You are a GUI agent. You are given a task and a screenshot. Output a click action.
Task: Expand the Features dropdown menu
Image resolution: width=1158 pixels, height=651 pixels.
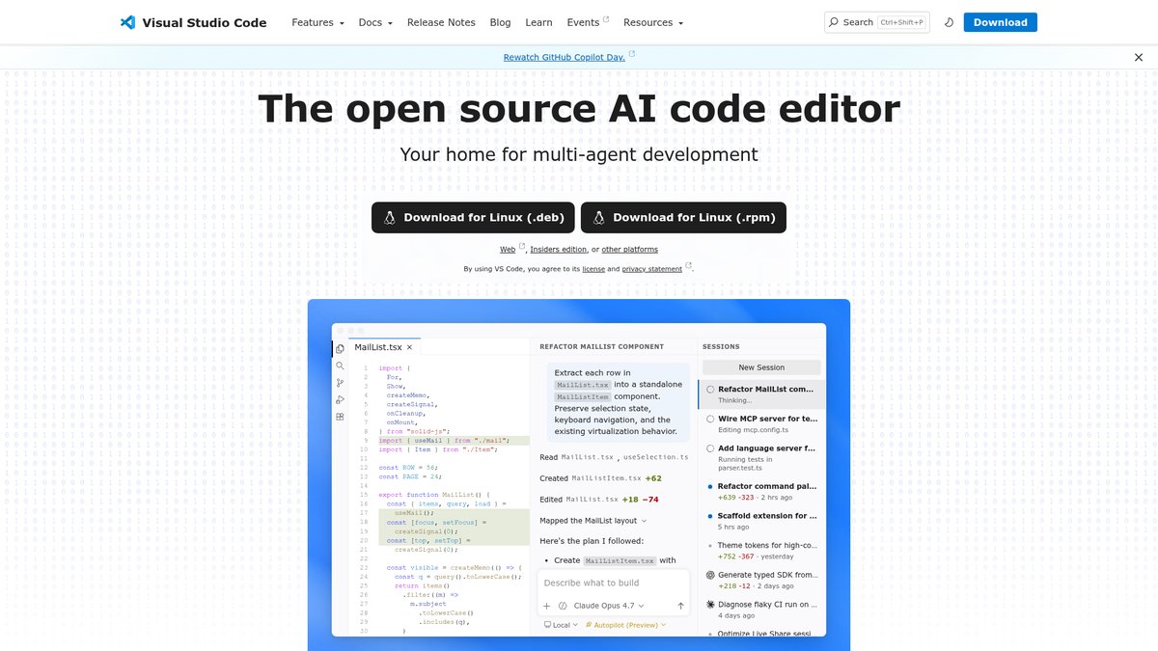pos(318,22)
